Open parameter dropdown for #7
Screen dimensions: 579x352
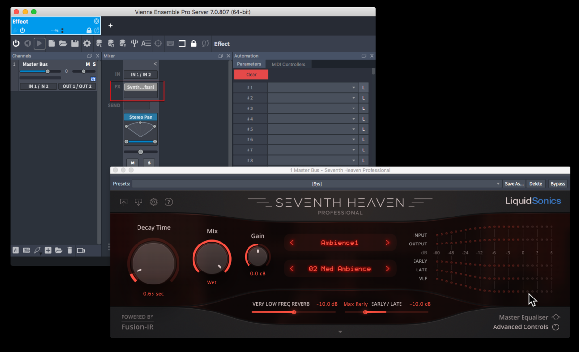pos(312,150)
